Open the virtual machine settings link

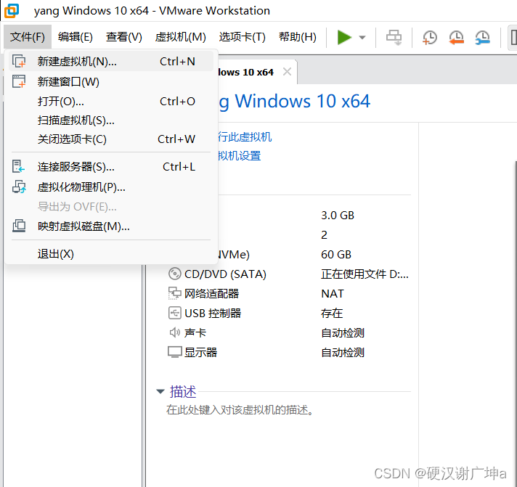(x=240, y=155)
